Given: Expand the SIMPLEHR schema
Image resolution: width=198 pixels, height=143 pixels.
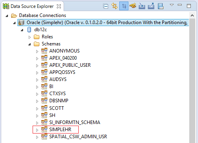Looking at the screenshot, I should [37, 130].
